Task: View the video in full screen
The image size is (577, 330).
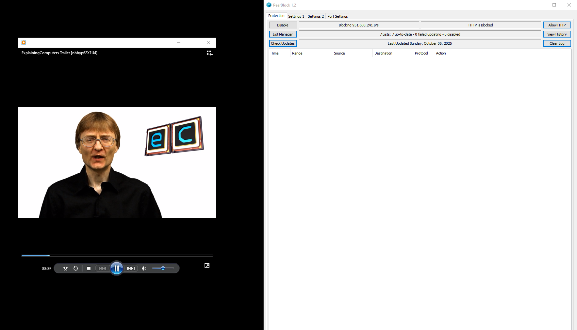Action: click(207, 265)
